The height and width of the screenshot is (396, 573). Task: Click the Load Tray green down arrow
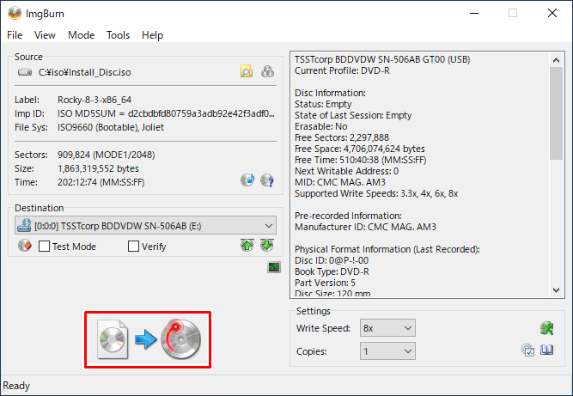coord(267,247)
